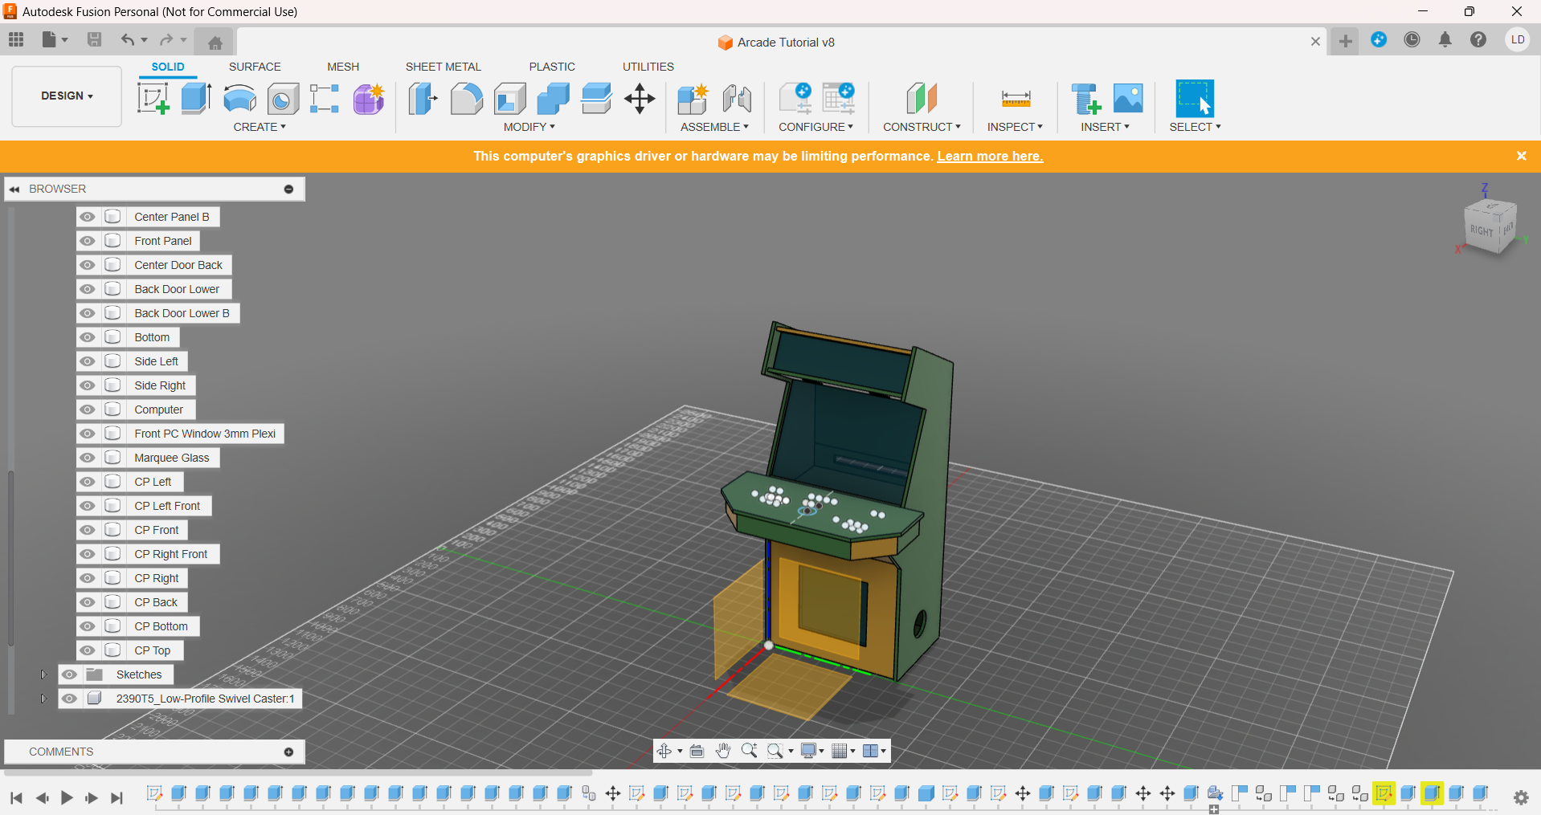Image resolution: width=1541 pixels, height=815 pixels.
Task: Switch to the UTILITIES tab
Action: 648,67
